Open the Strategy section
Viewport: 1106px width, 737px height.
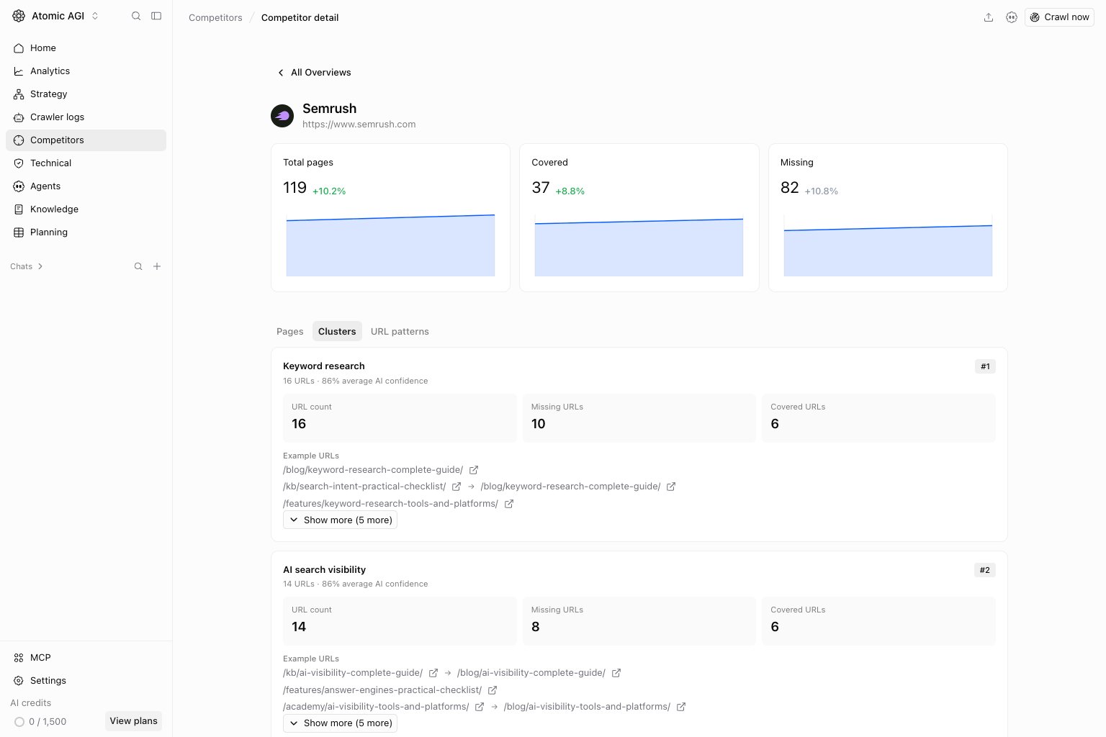tap(86, 94)
